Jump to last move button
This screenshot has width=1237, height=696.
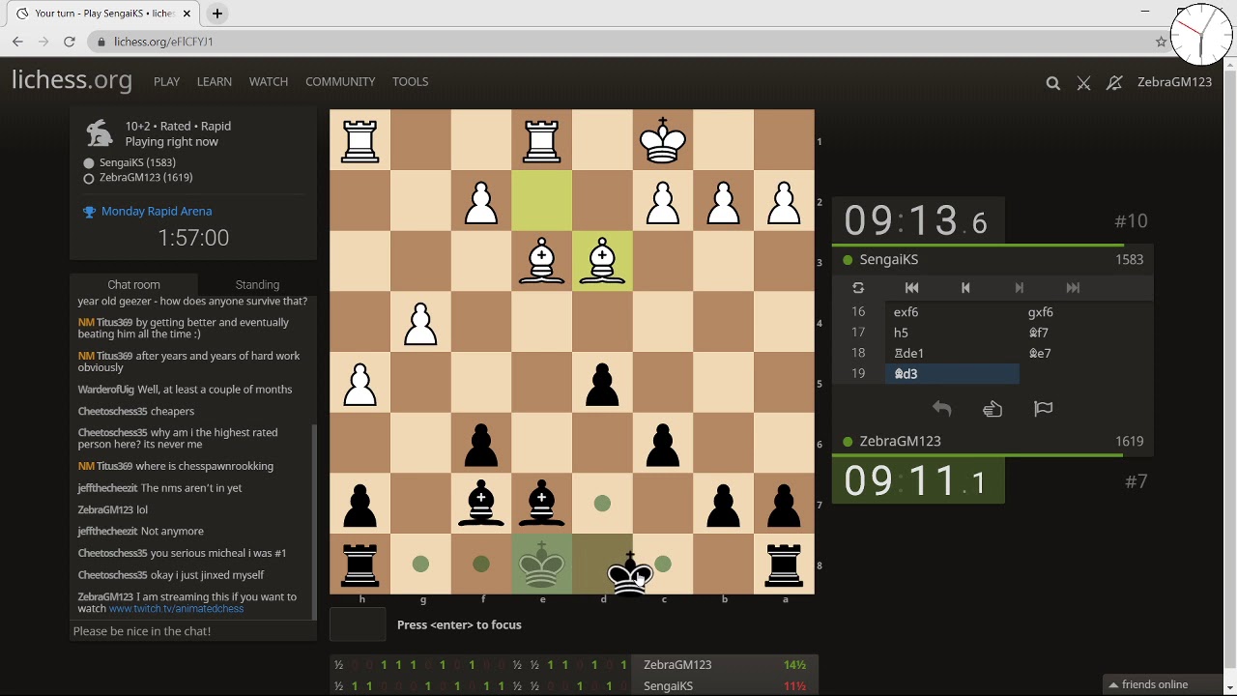1073,288
